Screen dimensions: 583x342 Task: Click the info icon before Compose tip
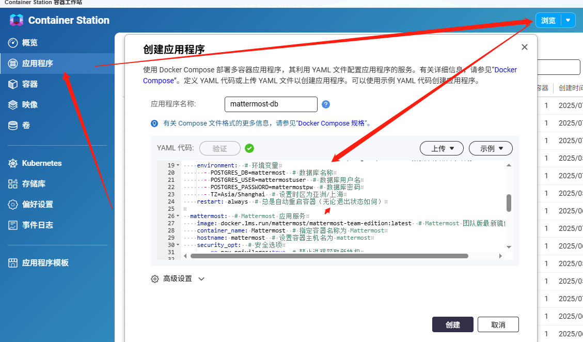tap(154, 123)
